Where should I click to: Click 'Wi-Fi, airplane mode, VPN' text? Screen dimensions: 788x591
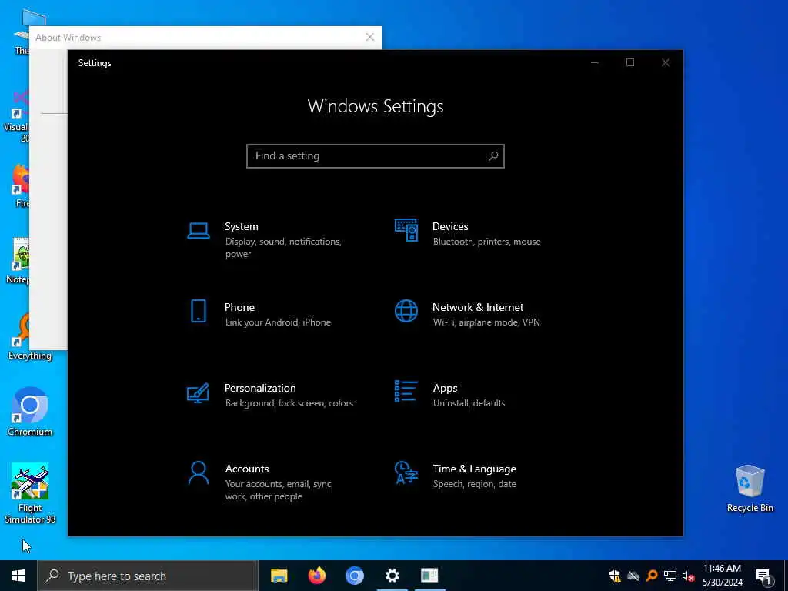(486, 322)
